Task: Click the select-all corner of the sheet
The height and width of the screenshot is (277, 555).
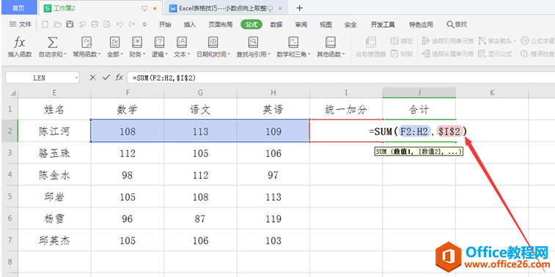Action: (10, 92)
